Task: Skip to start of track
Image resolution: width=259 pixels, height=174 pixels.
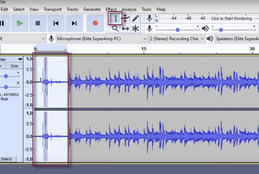Action: click(x=56, y=23)
